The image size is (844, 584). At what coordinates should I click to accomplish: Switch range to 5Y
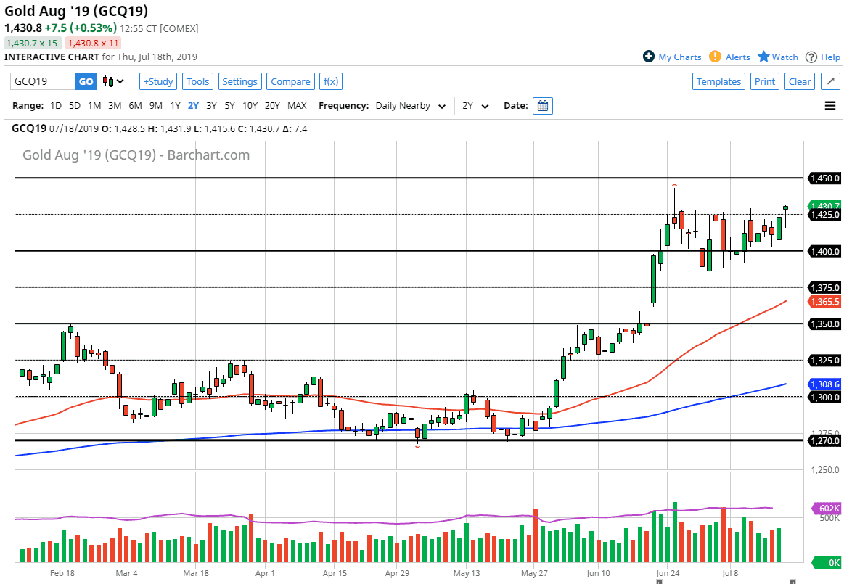pos(229,106)
